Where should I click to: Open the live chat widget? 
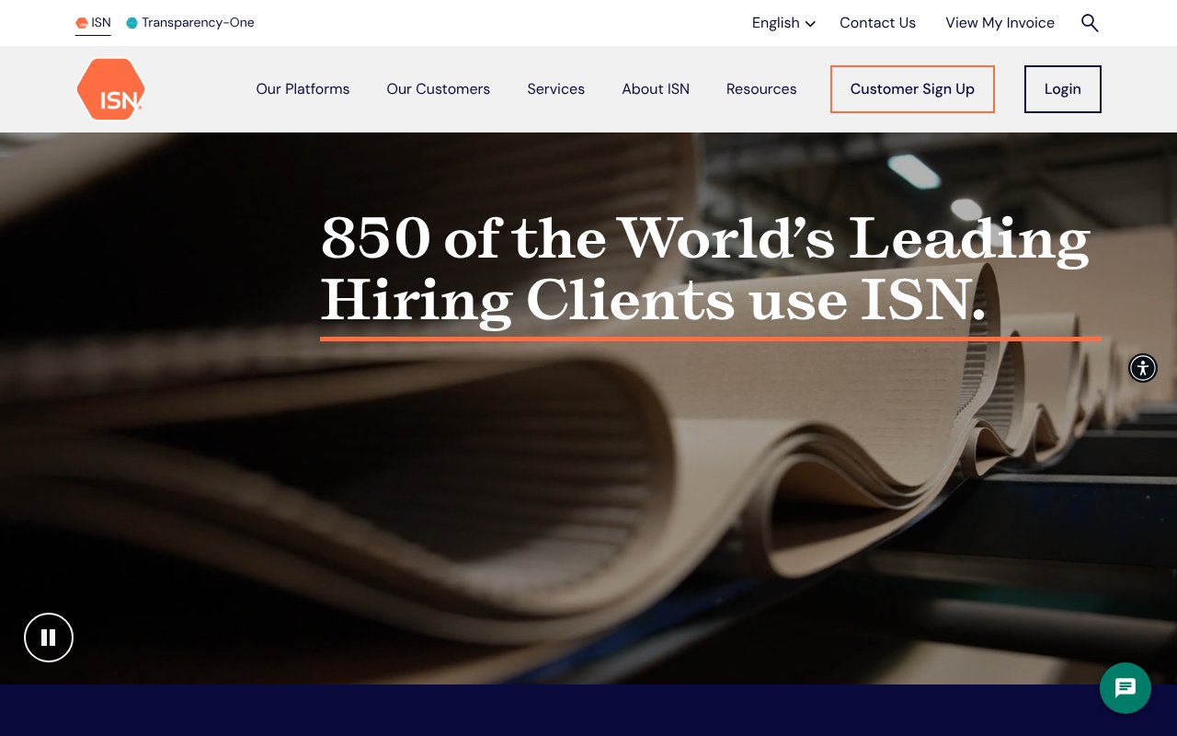[x=1126, y=688]
